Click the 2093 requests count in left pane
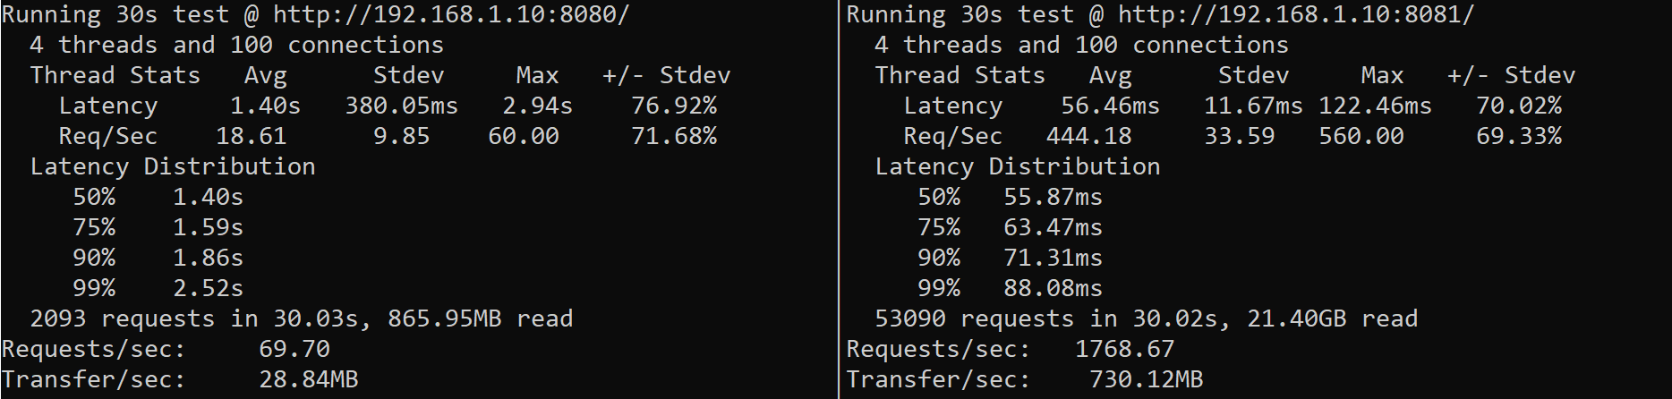 (58, 319)
